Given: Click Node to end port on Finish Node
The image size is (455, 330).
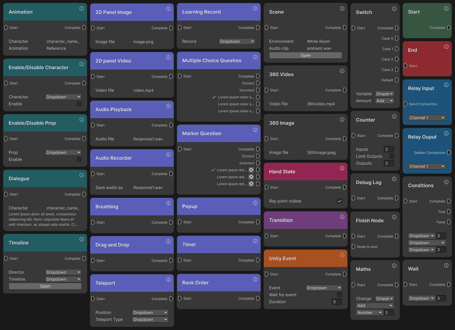Looking at the screenshot, I should 353,247.
